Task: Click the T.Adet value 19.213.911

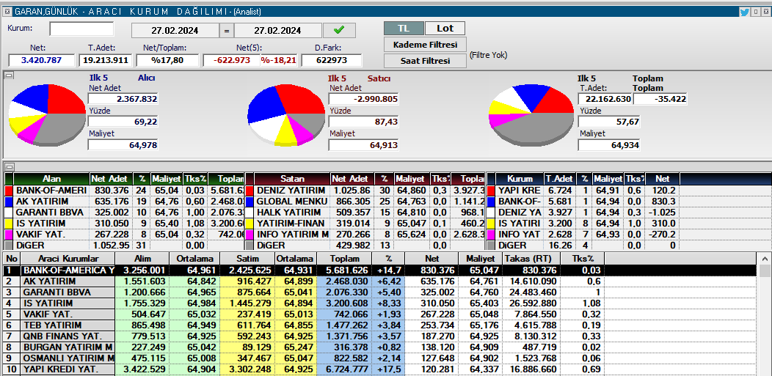Action: 106,60
